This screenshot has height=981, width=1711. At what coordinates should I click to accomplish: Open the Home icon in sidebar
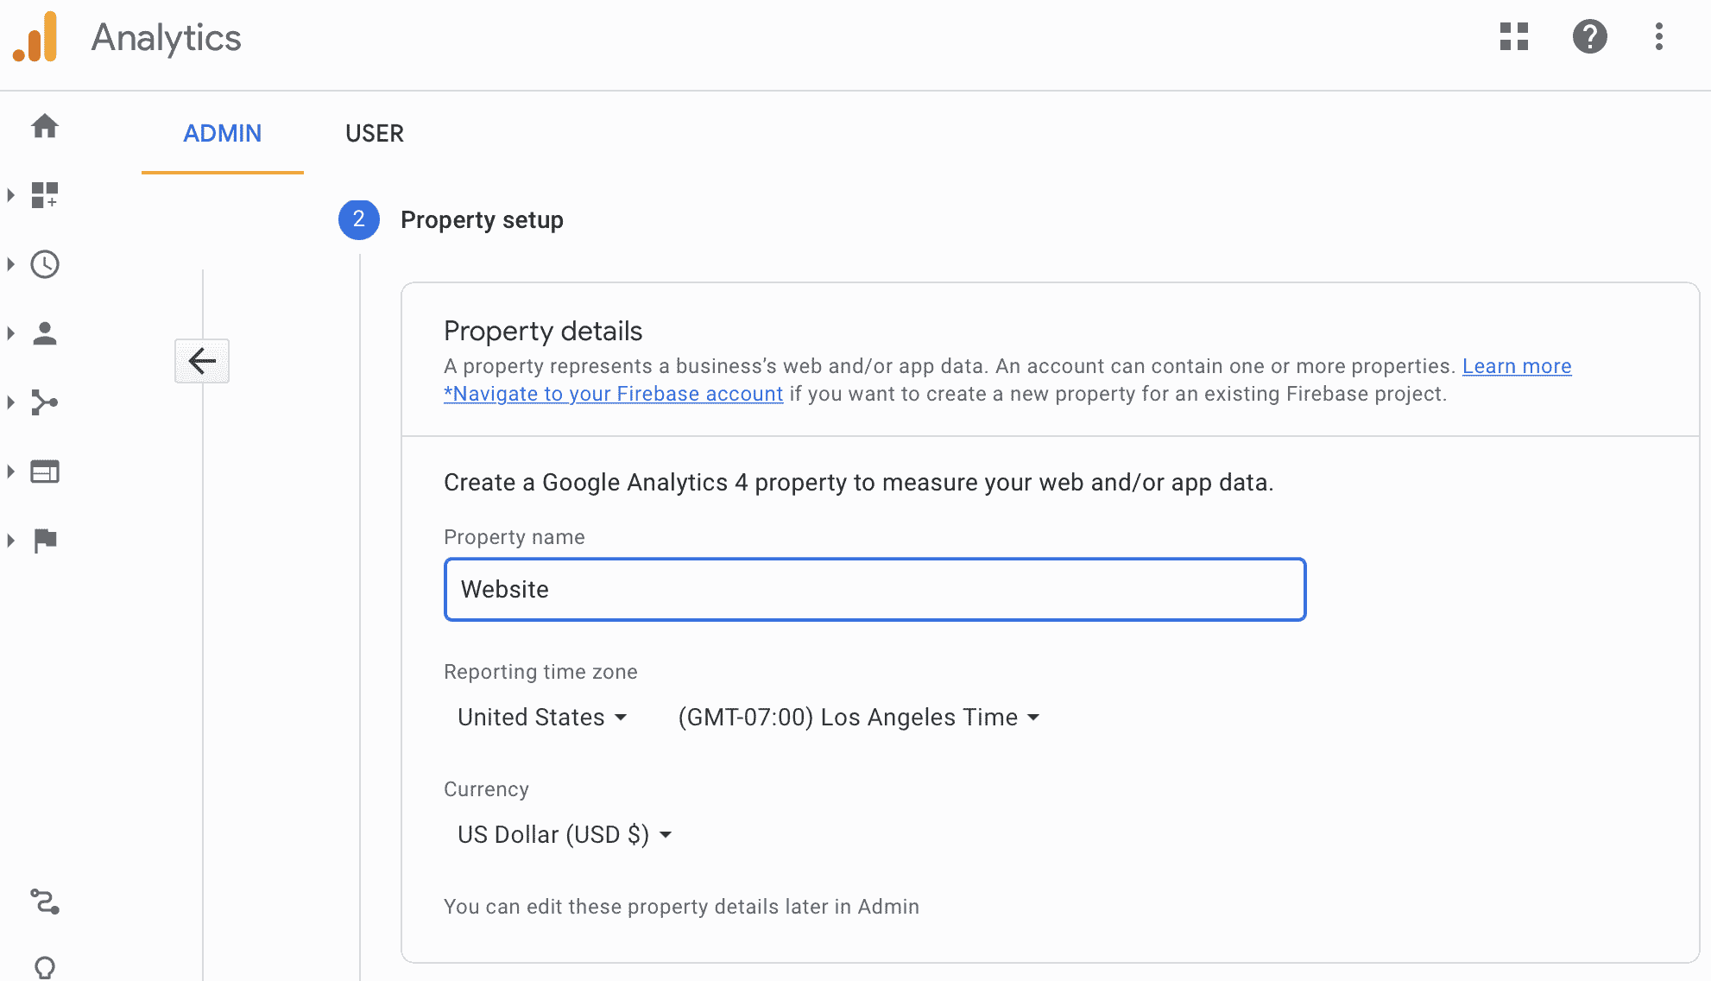(45, 126)
